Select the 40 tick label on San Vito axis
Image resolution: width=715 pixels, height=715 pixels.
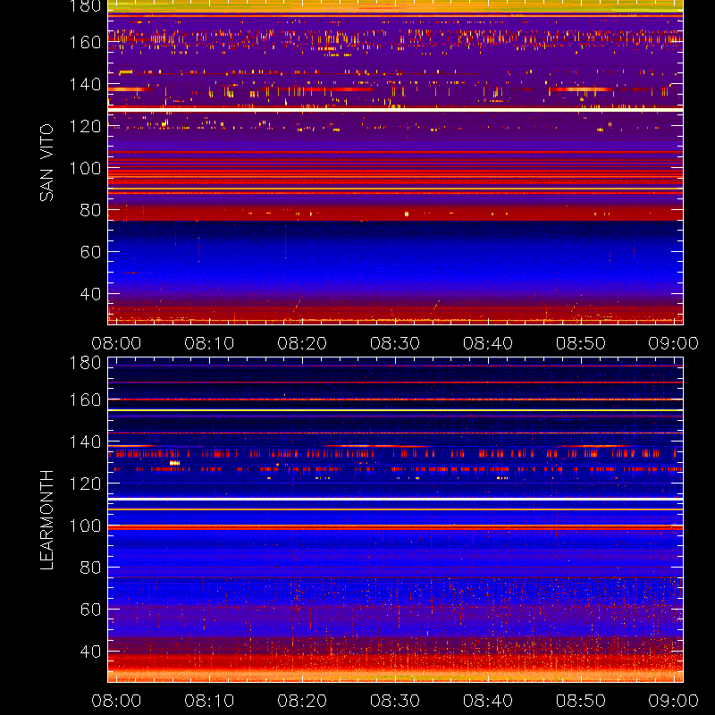(91, 294)
